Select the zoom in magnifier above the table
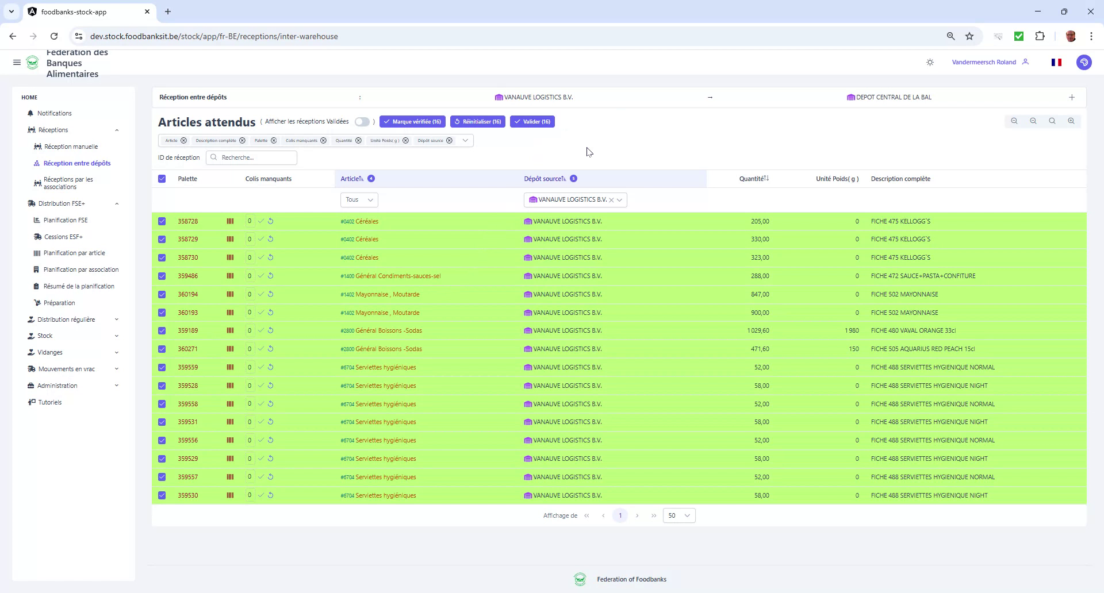 [x=1071, y=121]
